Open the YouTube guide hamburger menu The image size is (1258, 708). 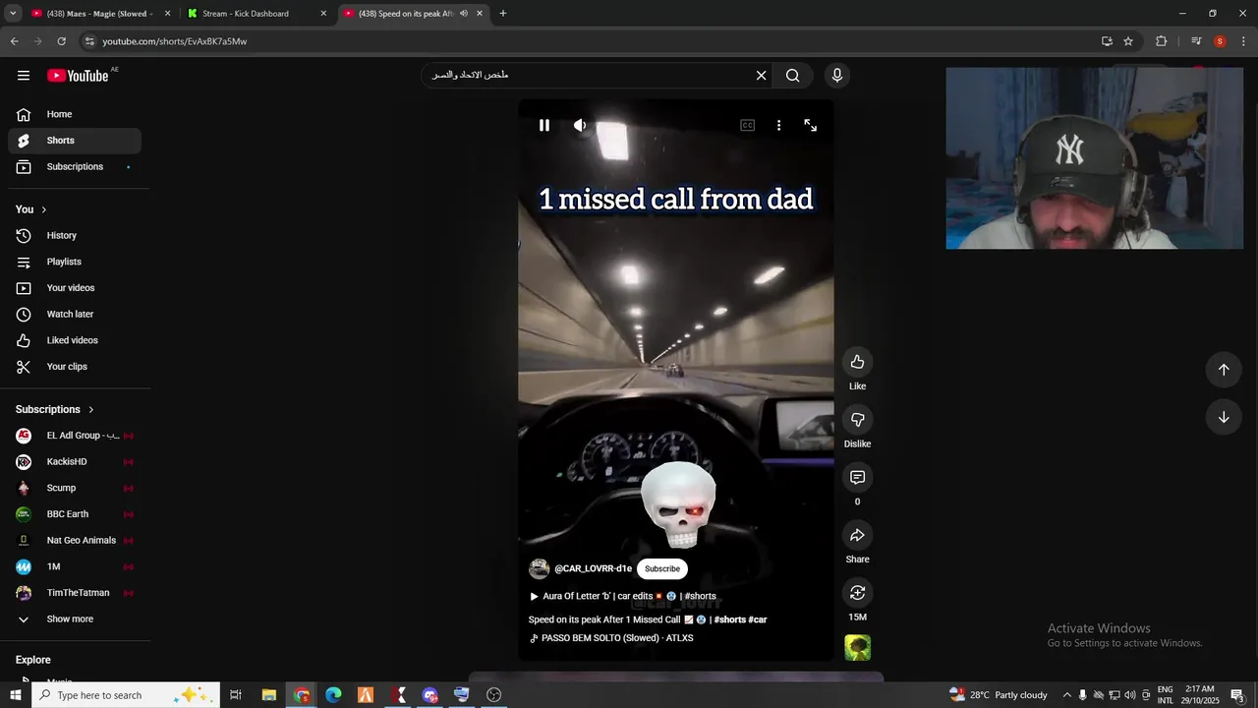[24, 76]
